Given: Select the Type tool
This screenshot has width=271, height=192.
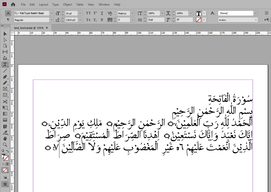Looking at the screenshot, I should tap(5, 64).
